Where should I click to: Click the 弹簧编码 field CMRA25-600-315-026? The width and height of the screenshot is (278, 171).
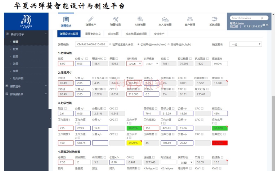(x=91, y=44)
